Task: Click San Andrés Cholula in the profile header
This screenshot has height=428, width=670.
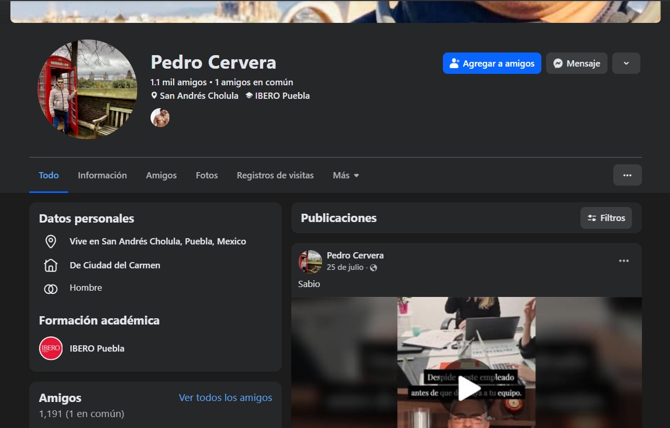Action: click(199, 96)
